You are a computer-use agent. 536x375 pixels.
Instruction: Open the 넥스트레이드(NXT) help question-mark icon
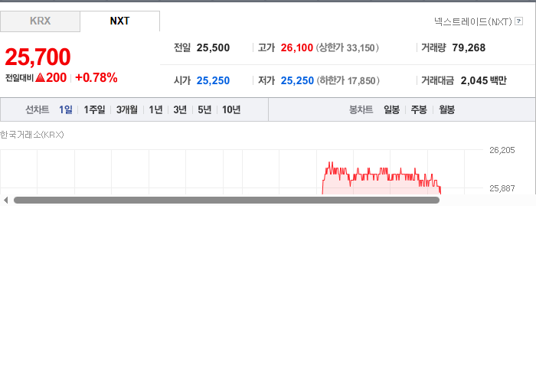[x=518, y=21]
